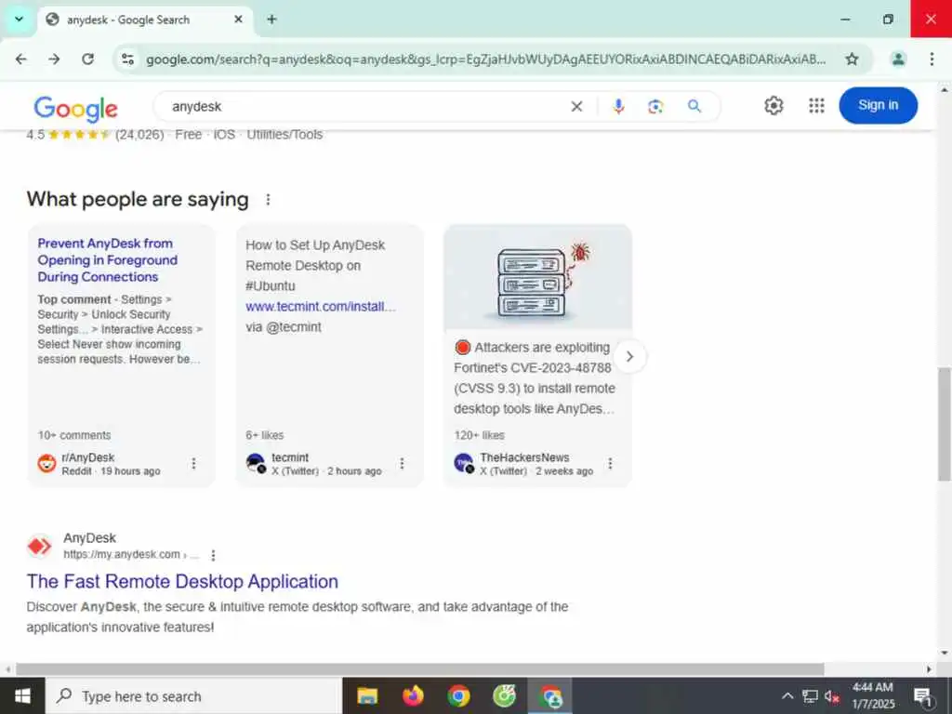
Task: Bookmark this page with the star
Action: click(852, 59)
